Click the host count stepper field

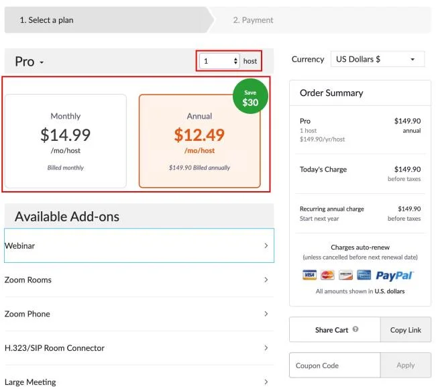coord(219,61)
